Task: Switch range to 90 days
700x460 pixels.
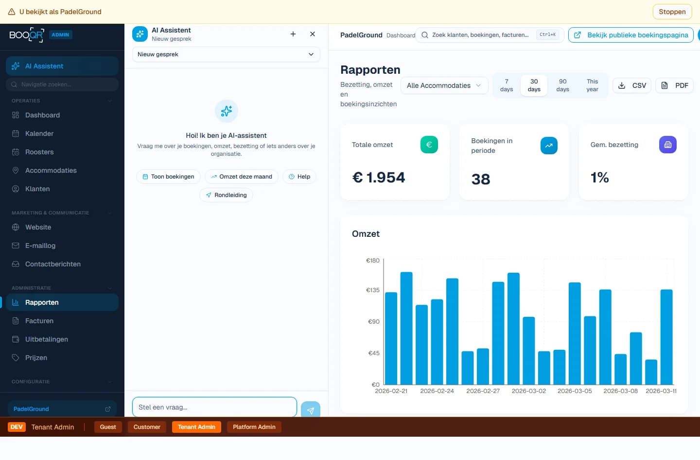Action: pos(562,85)
